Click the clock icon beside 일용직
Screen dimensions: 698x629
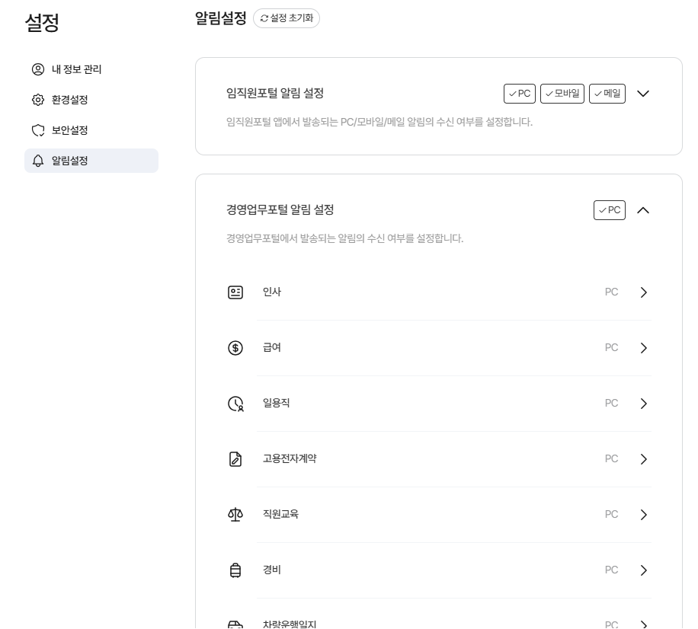(x=235, y=404)
